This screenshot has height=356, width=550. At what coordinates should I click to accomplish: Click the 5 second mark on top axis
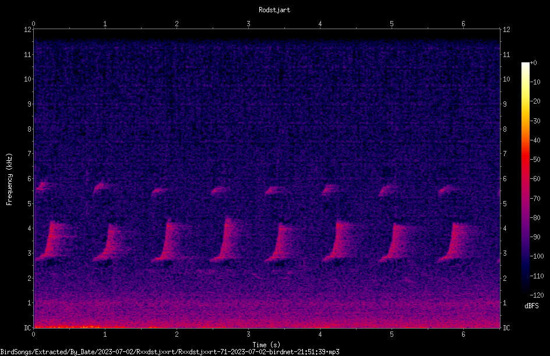392,24
